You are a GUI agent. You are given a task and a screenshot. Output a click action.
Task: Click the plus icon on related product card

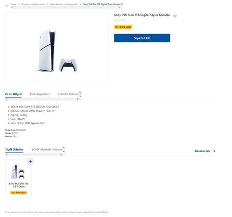point(30,162)
